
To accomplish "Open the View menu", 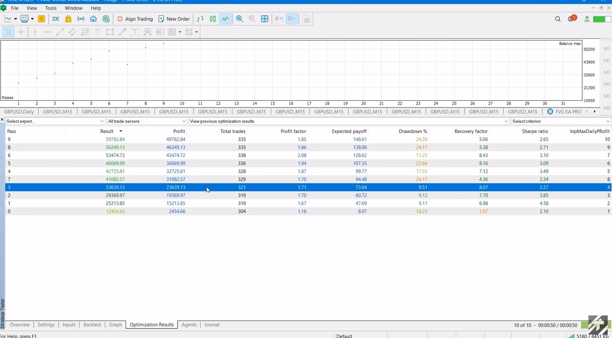I will tap(32, 8).
